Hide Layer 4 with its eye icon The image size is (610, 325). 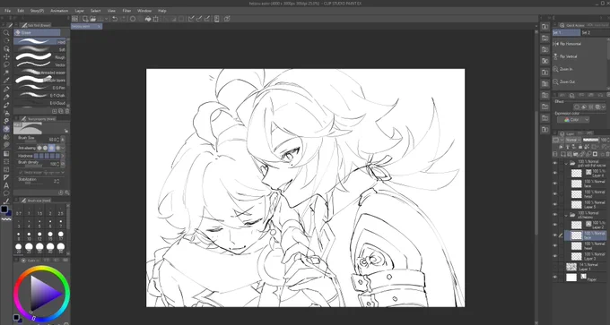click(555, 173)
